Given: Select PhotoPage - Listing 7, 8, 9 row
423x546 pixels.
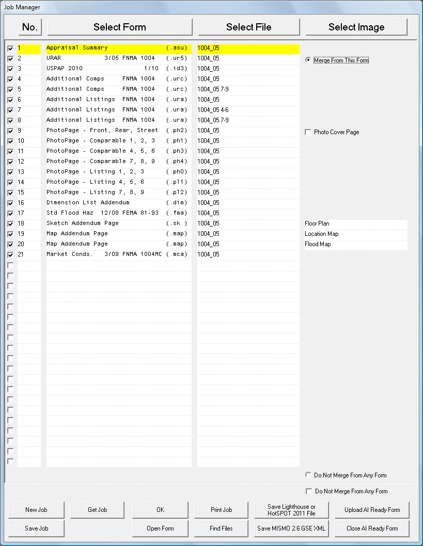Looking at the screenshot, I should point(119,192).
